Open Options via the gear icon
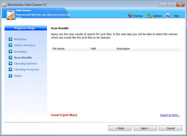This screenshot has width=187, height=136. pos(149,16)
